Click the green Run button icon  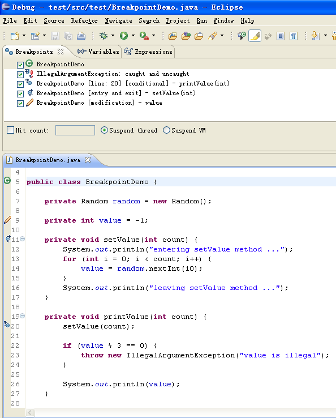(x=124, y=36)
